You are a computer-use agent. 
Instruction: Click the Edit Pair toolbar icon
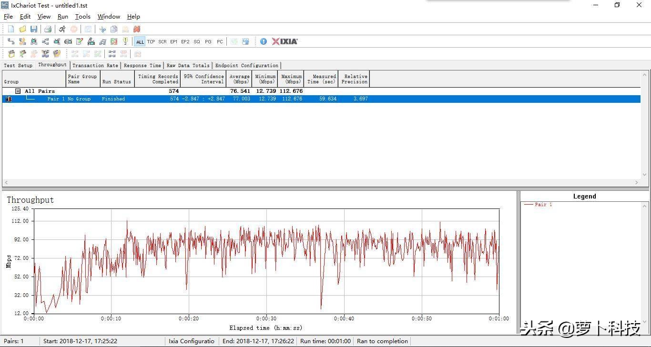tap(80, 41)
